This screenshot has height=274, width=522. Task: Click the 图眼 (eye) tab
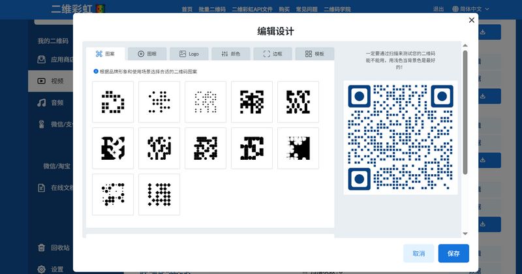coord(147,54)
